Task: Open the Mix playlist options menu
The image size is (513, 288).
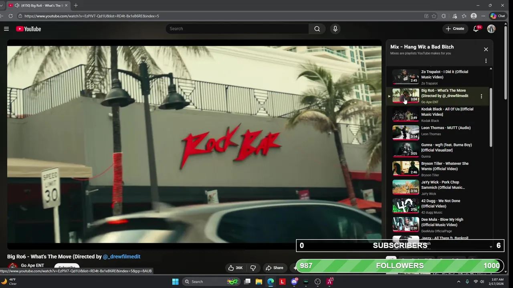Action: (x=486, y=61)
